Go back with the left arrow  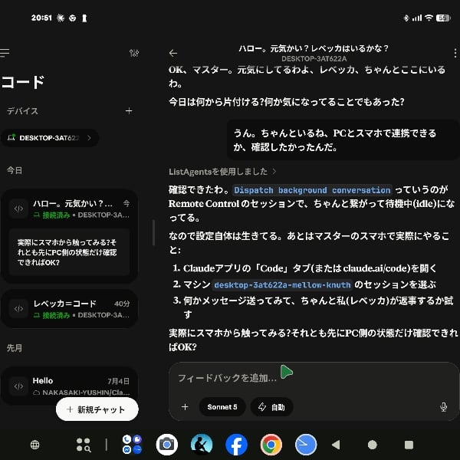point(173,53)
